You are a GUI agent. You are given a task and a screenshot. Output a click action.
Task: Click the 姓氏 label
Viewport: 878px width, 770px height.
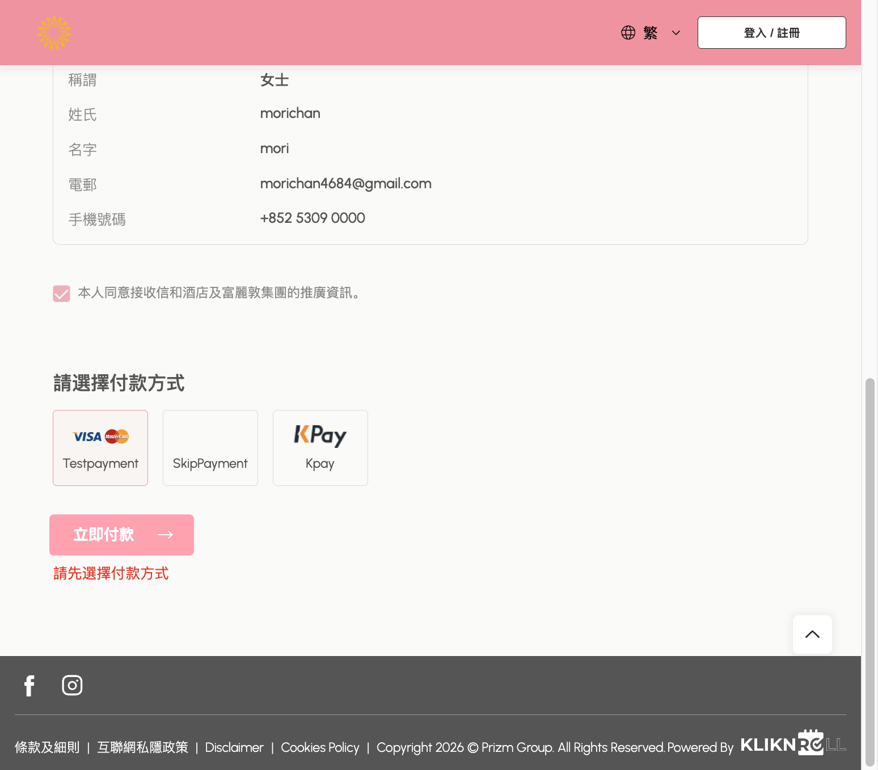pos(82,115)
